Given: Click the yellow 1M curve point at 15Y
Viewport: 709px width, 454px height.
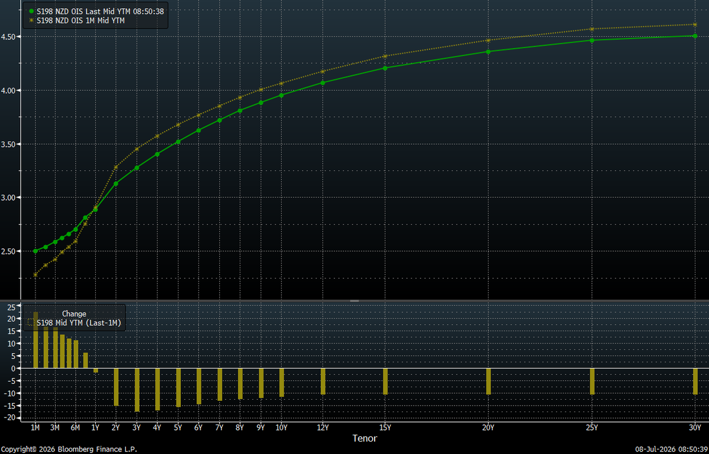Looking at the screenshot, I should [385, 57].
